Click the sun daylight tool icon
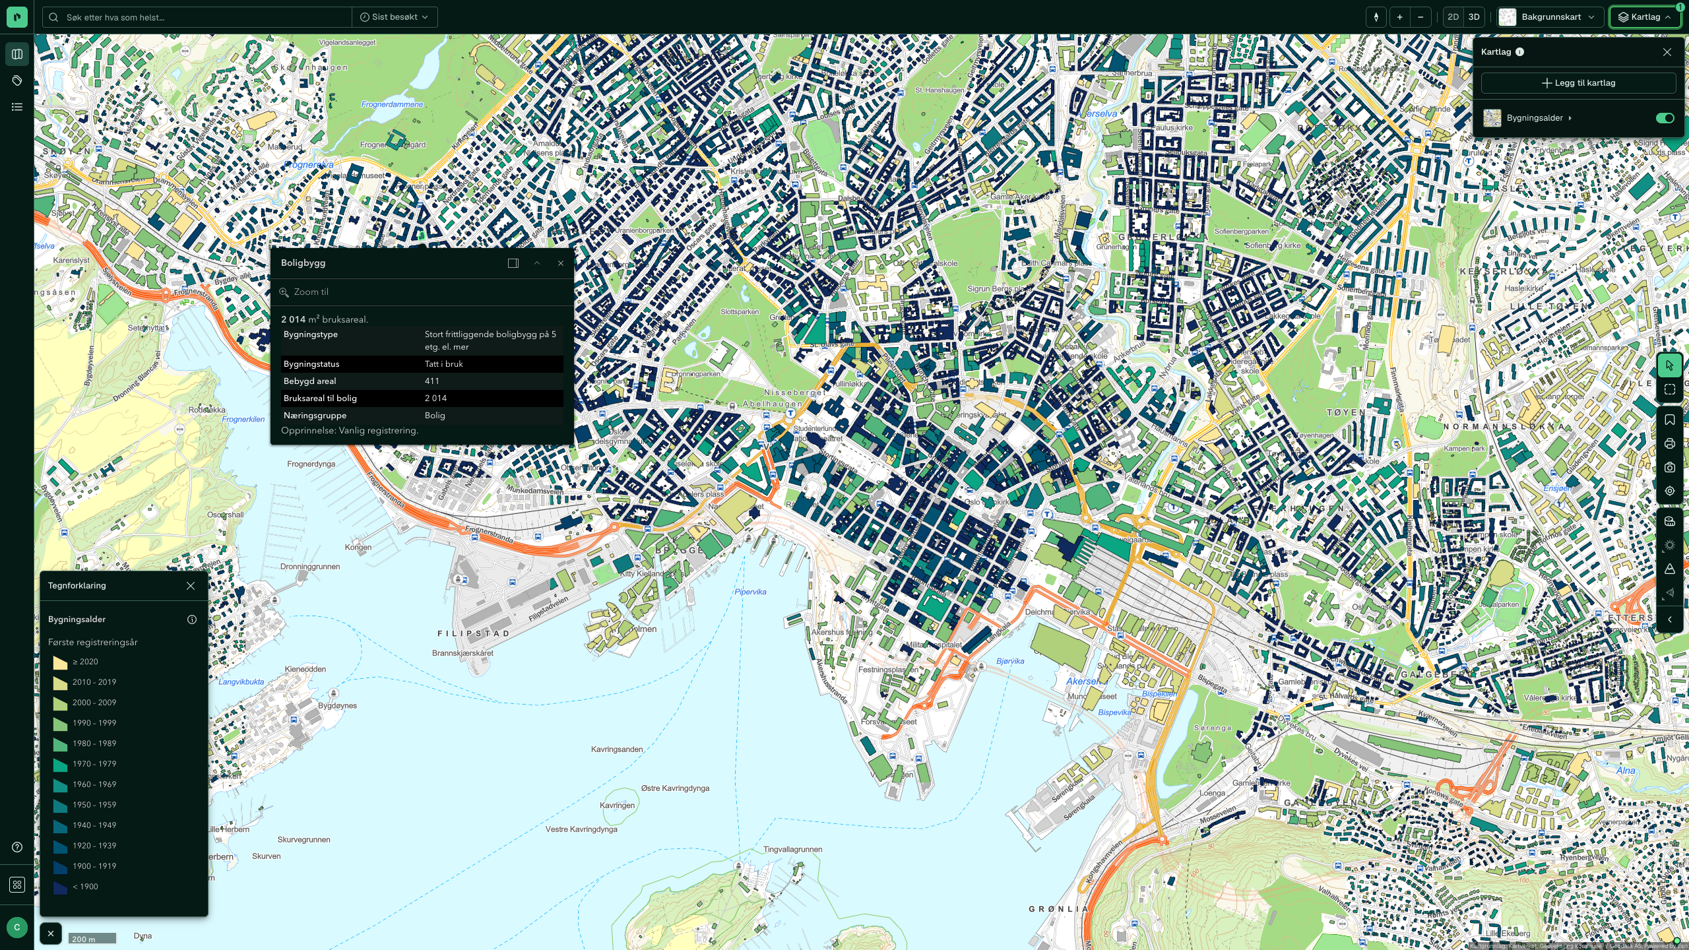This screenshot has width=1689, height=950. click(1670, 545)
